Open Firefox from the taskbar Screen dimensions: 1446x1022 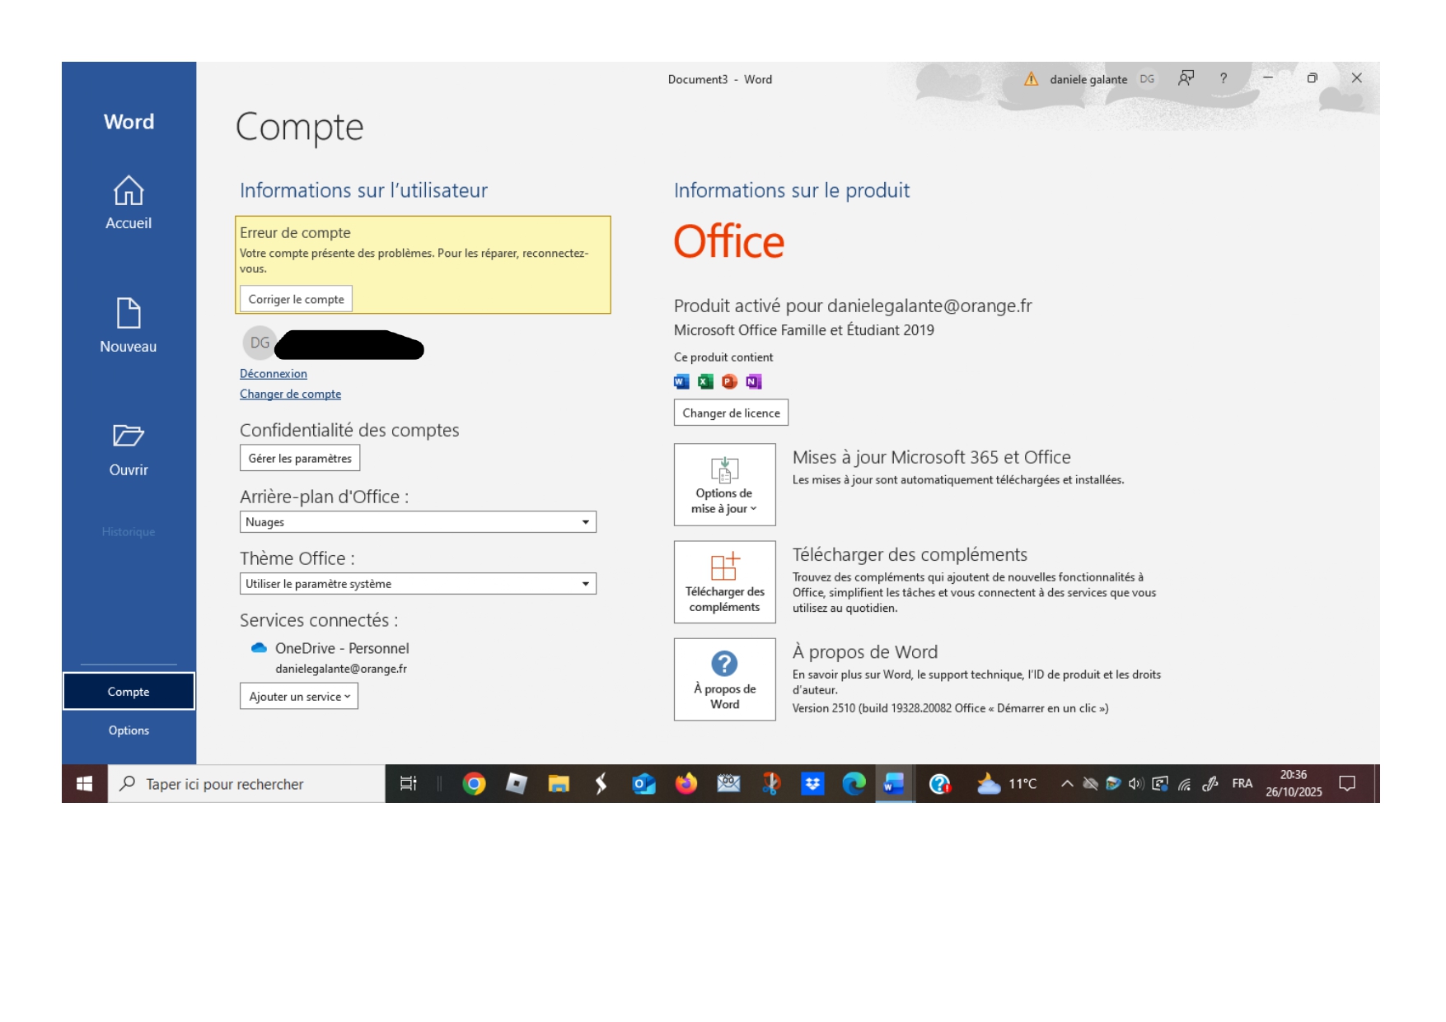[686, 784]
